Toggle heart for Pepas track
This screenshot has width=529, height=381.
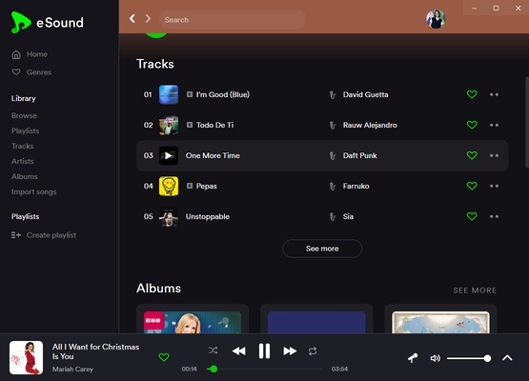pyautogui.click(x=472, y=186)
